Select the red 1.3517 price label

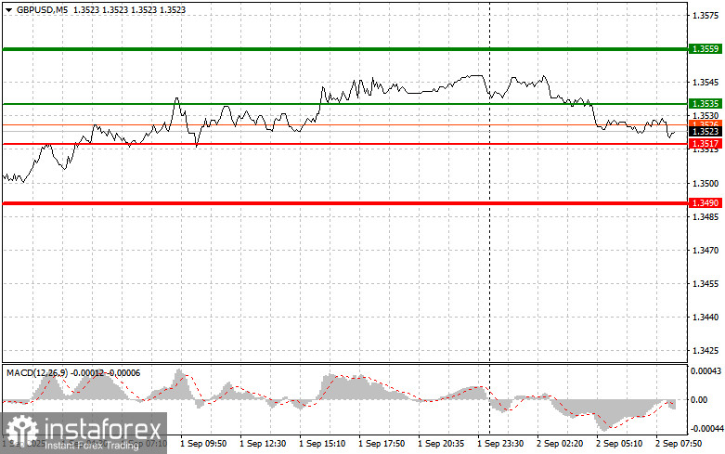(706, 144)
